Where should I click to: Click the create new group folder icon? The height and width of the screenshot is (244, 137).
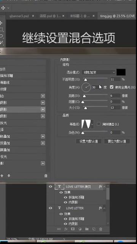[x=87, y=229]
